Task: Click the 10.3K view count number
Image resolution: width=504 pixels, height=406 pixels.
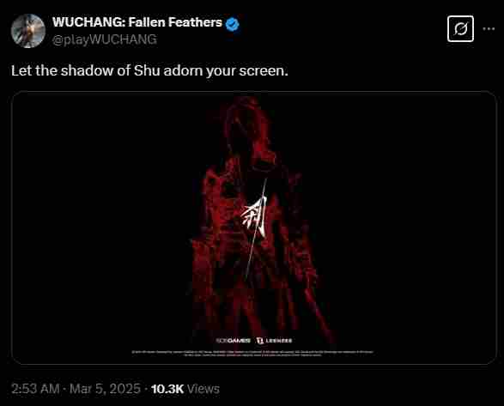Action: (x=167, y=389)
